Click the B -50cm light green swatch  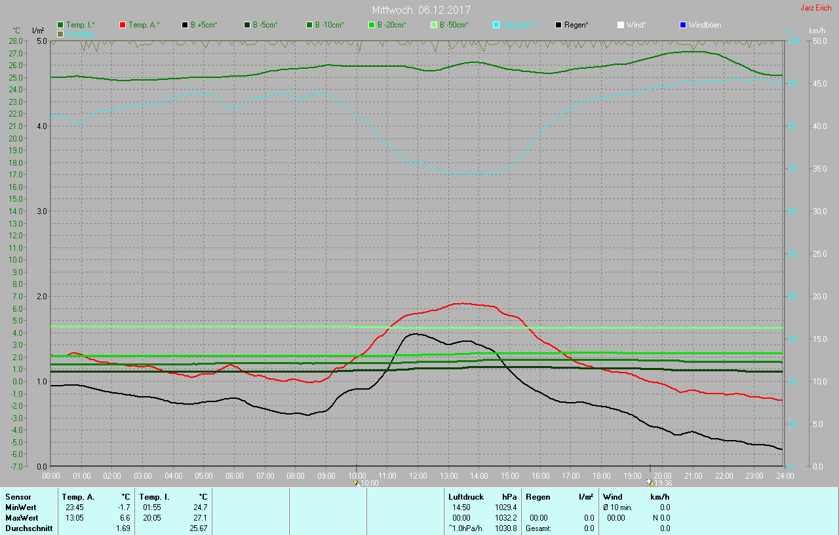434,25
